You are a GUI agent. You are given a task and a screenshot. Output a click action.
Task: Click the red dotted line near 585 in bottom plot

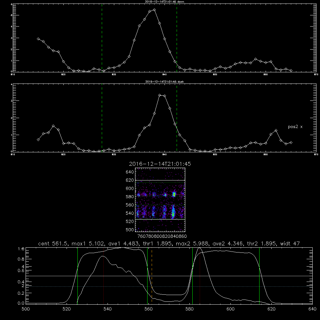[x=200, y=276]
